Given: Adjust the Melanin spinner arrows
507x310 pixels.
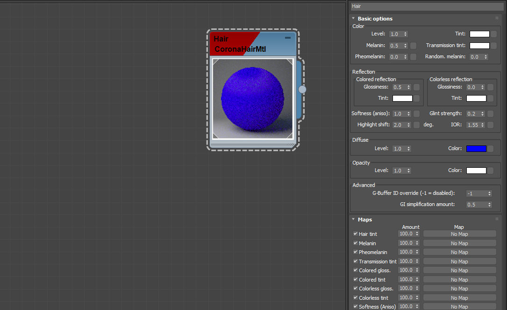Looking at the screenshot, I should (406, 46).
